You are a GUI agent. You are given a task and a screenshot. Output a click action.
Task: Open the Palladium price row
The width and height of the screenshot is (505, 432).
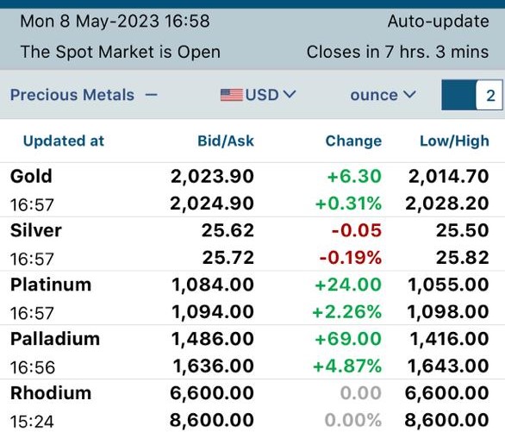coord(253,352)
